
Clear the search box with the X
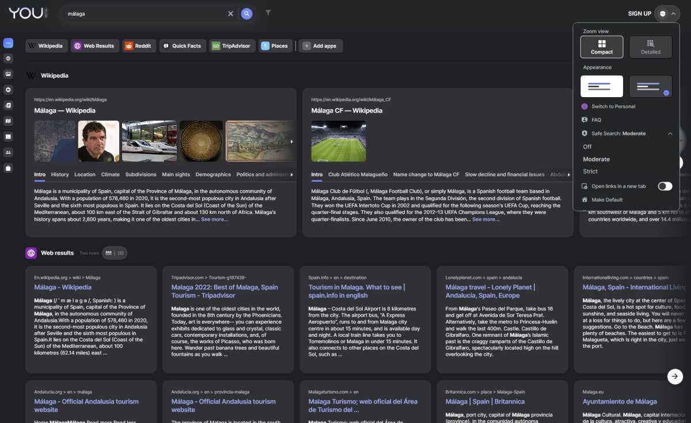click(230, 14)
